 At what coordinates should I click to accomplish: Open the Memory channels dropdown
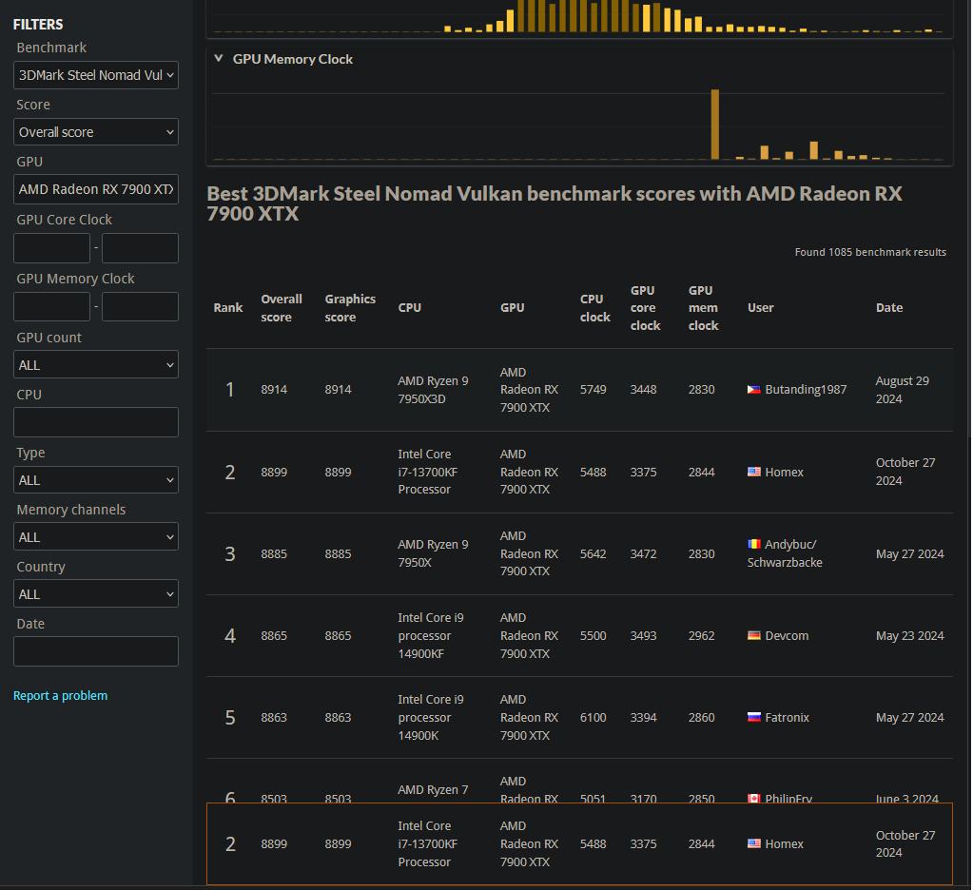tap(96, 537)
